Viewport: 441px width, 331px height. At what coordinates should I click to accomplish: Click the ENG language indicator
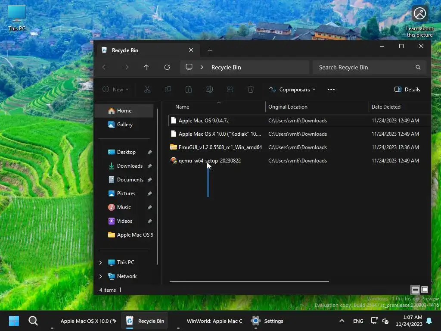358,321
